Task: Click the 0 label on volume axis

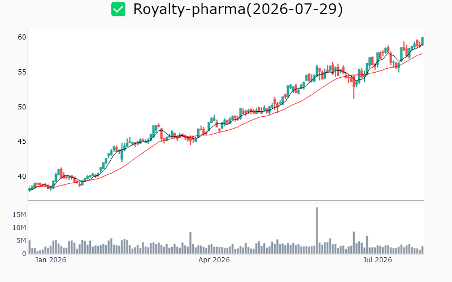Action: (24, 254)
